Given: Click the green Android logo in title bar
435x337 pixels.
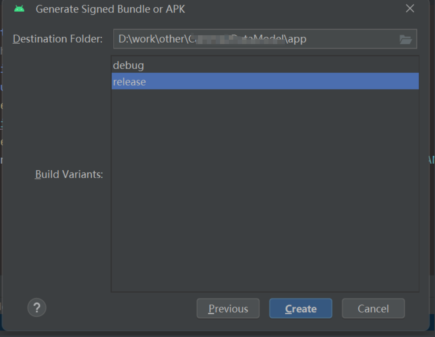Looking at the screenshot, I should [19, 9].
